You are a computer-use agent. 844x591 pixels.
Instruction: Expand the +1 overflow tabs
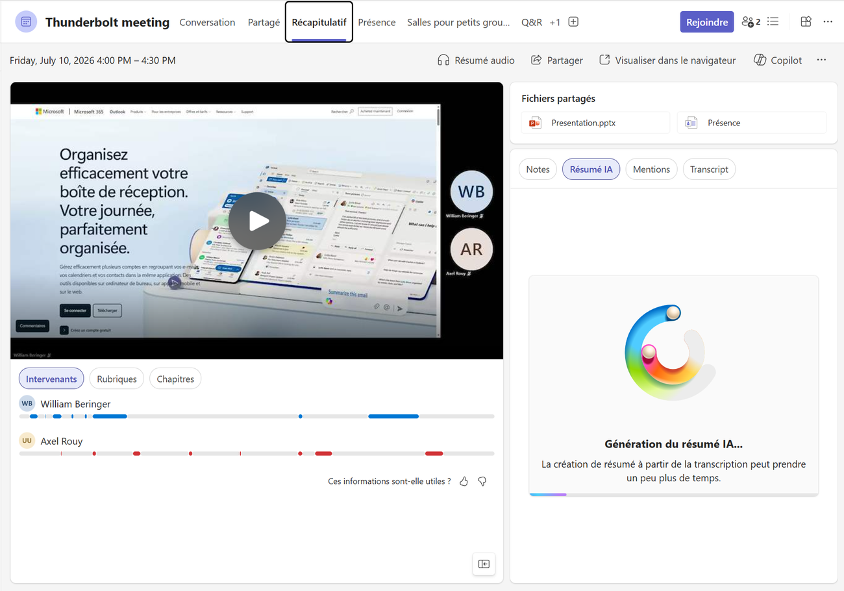[x=555, y=22]
